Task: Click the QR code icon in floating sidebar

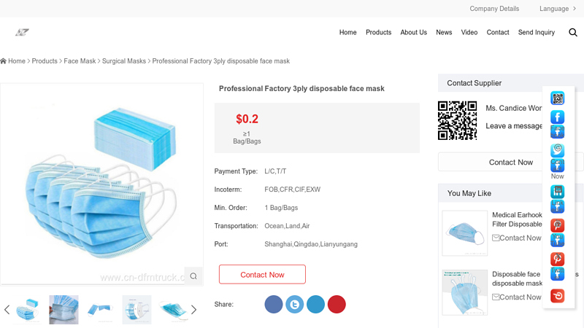Action: pos(557,98)
